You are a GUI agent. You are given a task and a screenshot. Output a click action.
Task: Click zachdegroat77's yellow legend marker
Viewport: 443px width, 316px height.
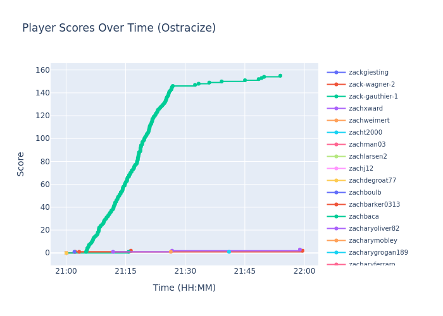point(336,181)
